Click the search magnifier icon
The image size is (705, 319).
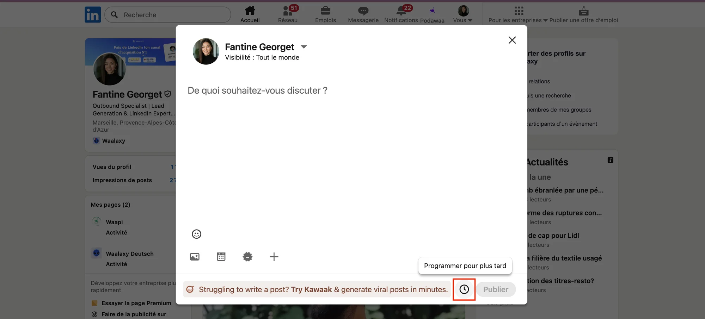click(114, 15)
